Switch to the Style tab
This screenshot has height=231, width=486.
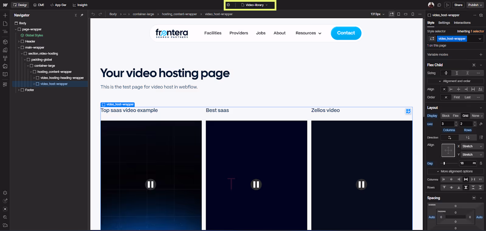pyautogui.click(x=431, y=23)
